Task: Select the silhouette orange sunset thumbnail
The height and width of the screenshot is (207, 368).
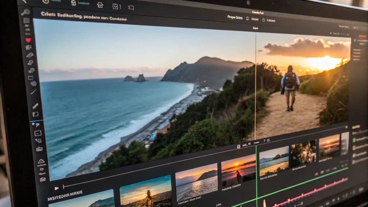Action: 239,170
